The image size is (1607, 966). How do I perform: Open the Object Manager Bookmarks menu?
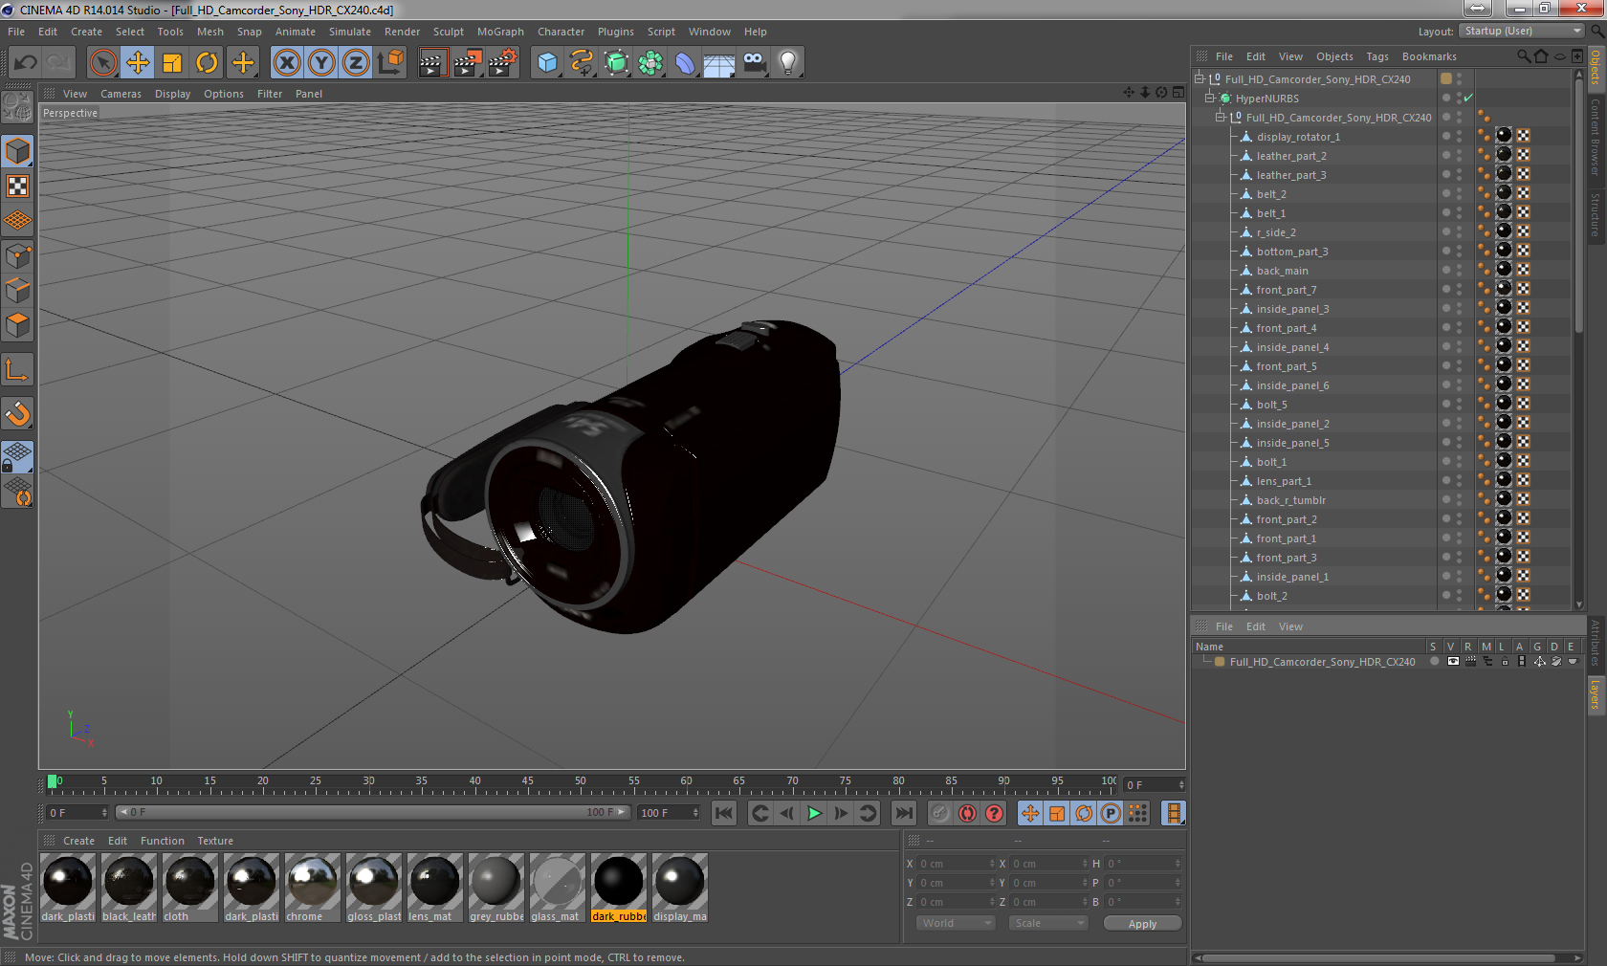pyautogui.click(x=1429, y=56)
